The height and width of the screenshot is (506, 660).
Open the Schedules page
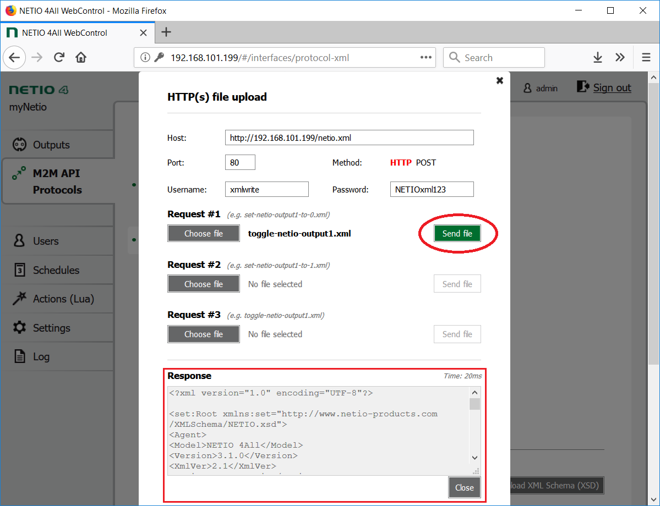[56, 270]
